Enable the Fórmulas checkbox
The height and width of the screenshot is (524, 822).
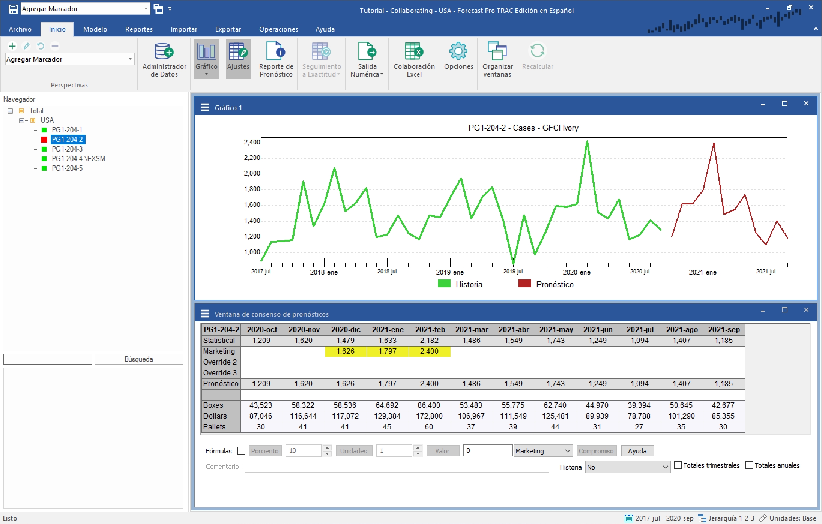pyautogui.click(x=241, y=451)
